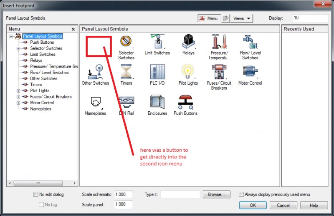Click the Scale panel field
Image resolution: width=334 pixels, height=216 pixels.
[123, 204]
